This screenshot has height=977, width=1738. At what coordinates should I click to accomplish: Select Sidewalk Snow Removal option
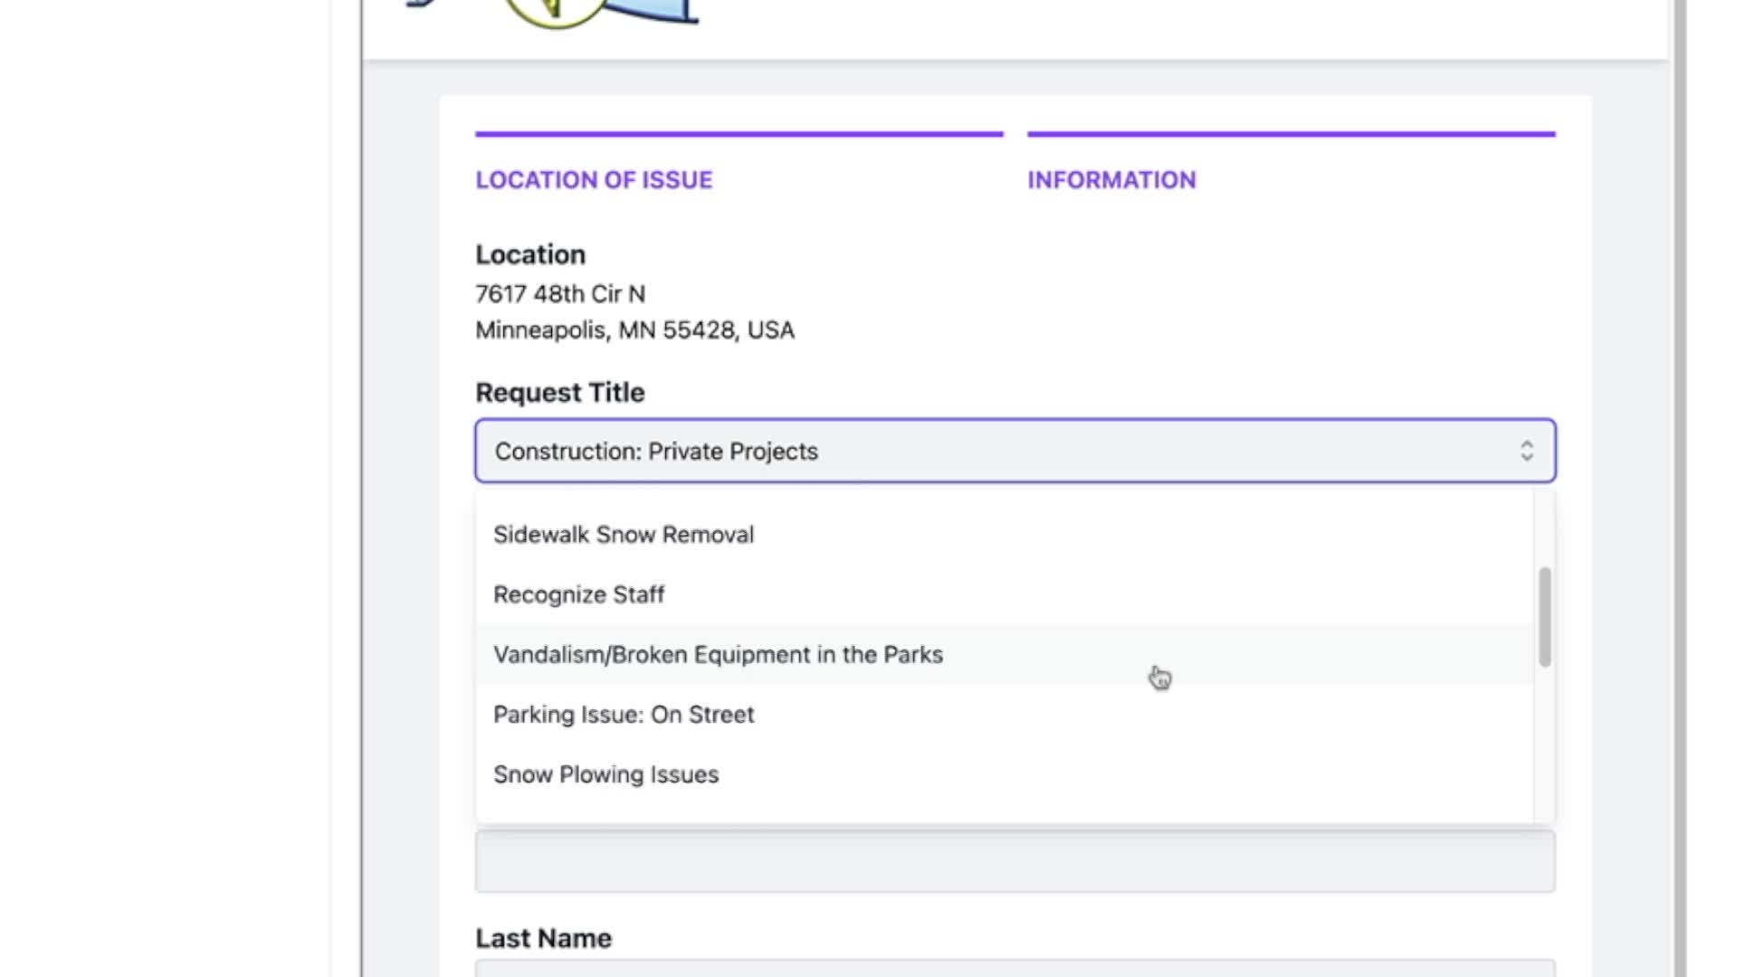(623, 535)
